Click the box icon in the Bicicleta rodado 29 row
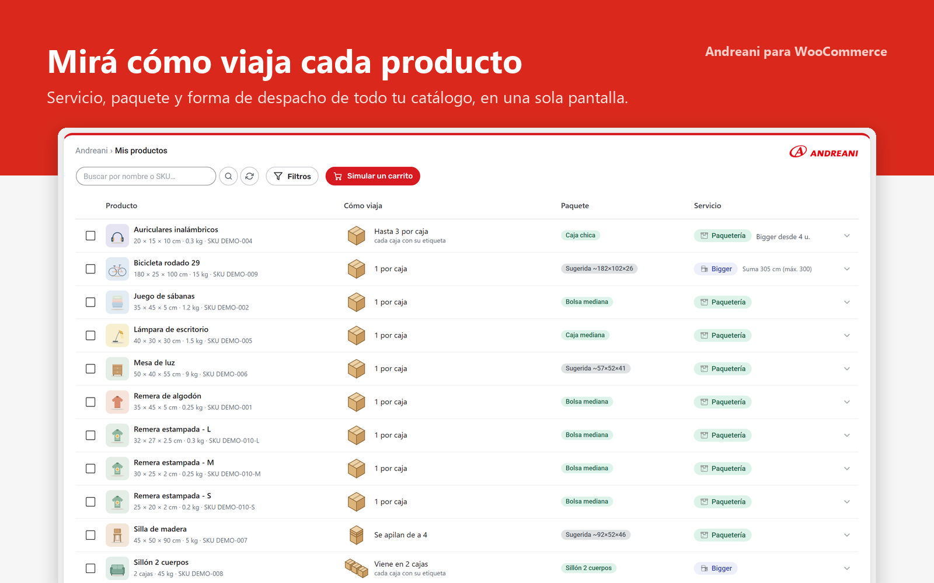 click(356, 269)
